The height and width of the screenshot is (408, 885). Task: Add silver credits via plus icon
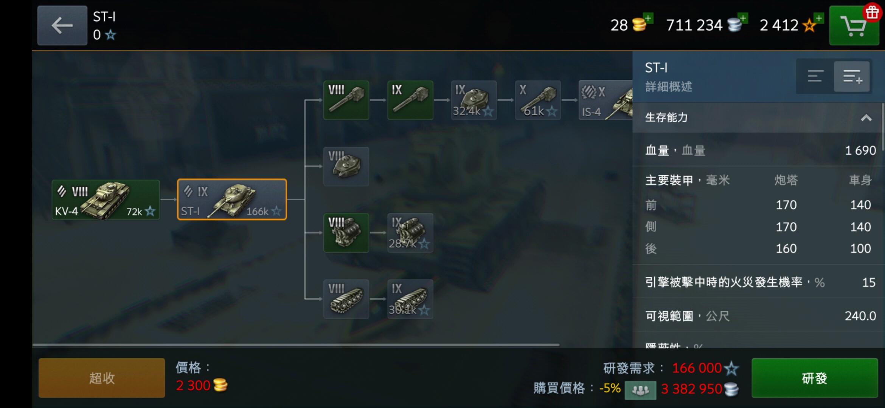click(x=743, y=18)
